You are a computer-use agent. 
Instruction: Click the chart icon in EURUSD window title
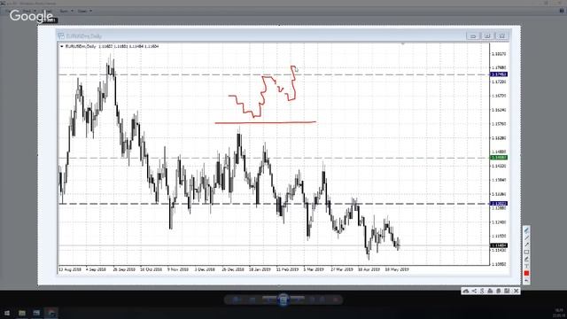tap(61, 35)
